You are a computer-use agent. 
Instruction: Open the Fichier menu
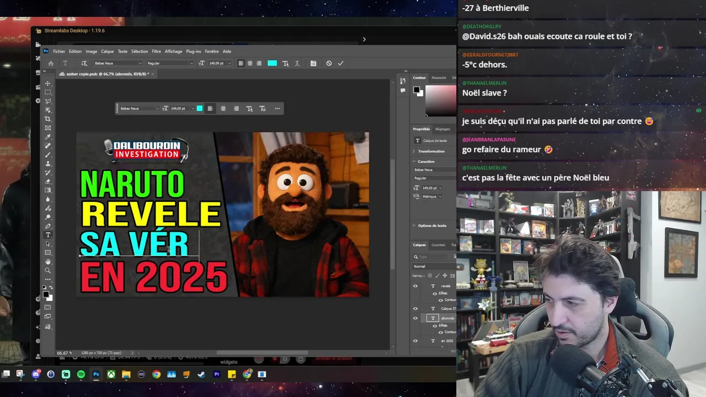(x=59, y=51)
